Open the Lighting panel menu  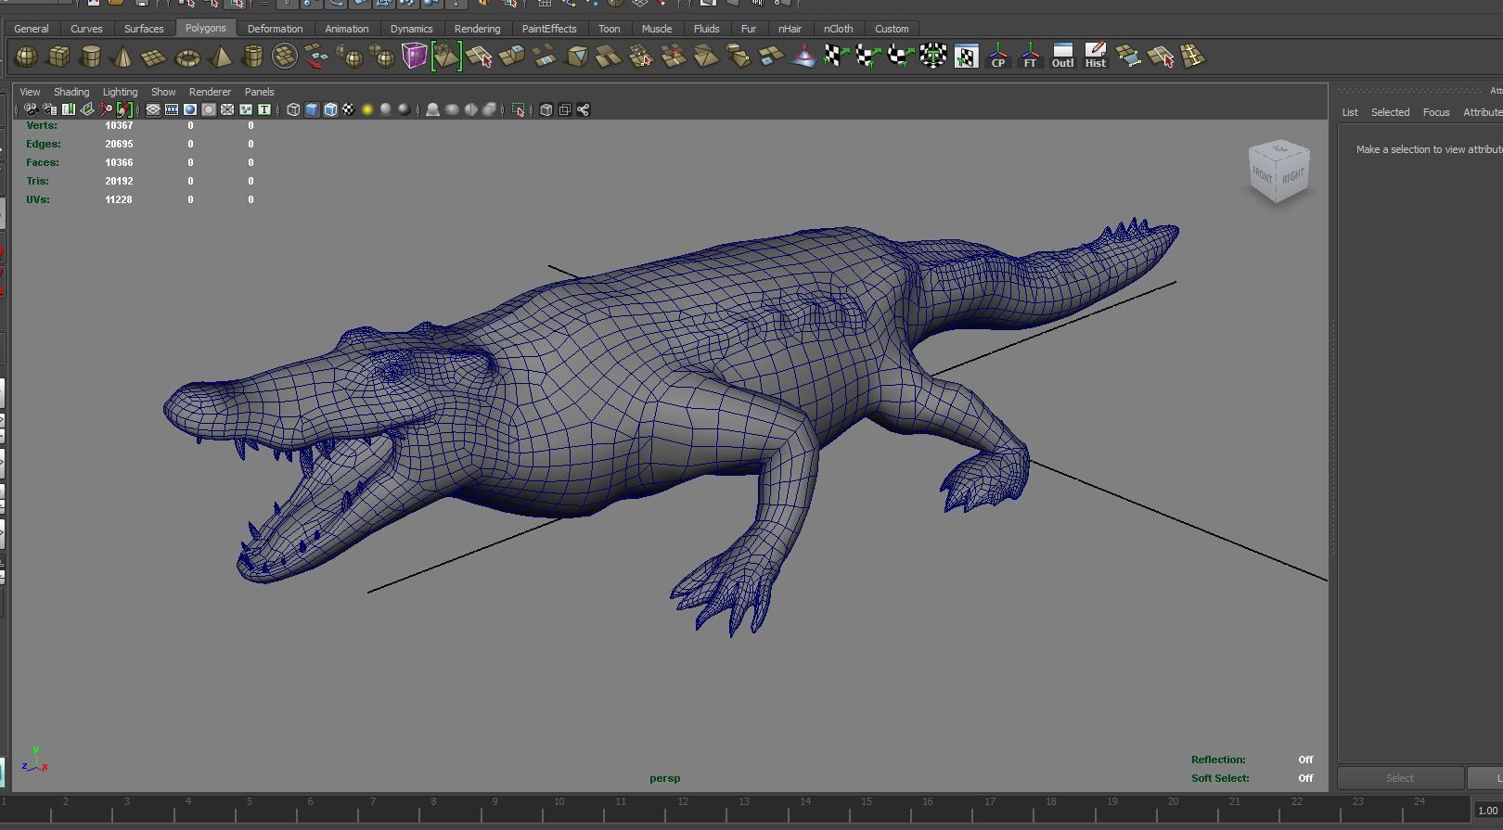pos(120,92)
